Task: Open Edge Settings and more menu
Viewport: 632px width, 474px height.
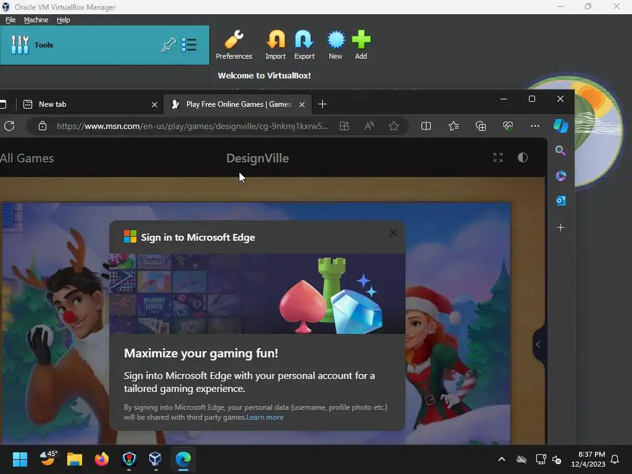Action: (x=535, y=126)
